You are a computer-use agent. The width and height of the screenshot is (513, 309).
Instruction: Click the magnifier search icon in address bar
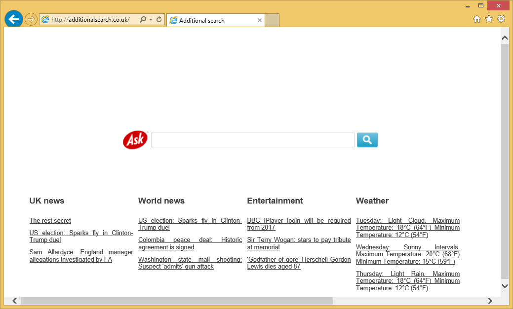pyautogui.click(x=143, y=20)
